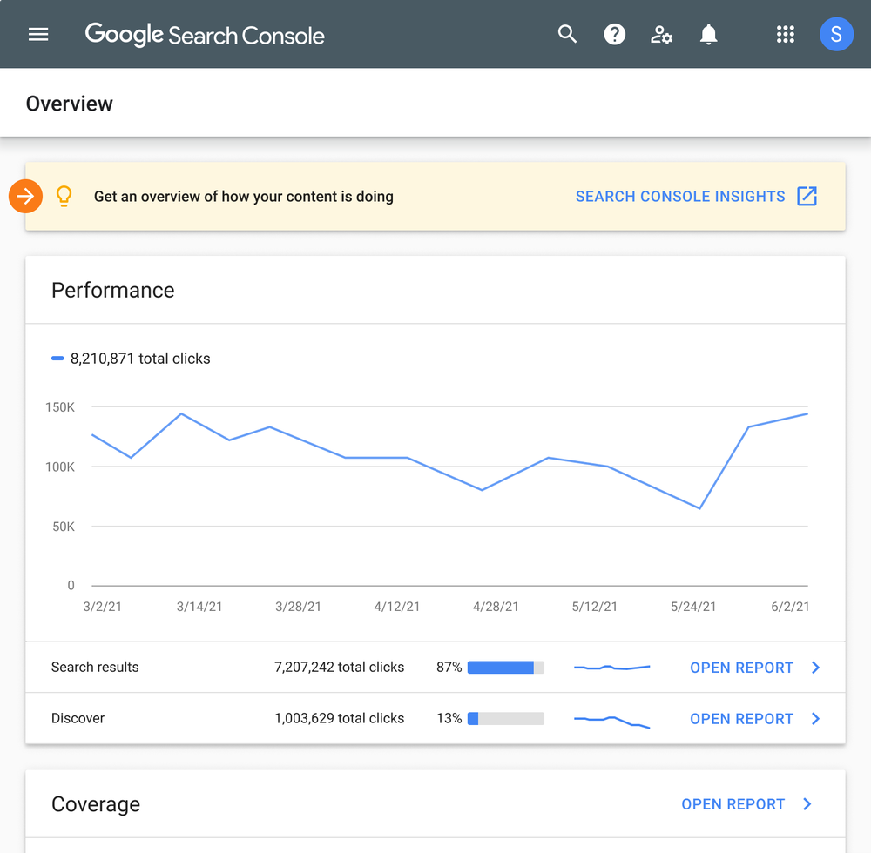Click chevron next to Coverage Open Report

point(807,804)
